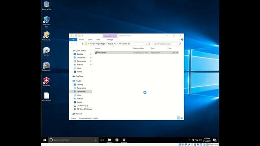Open CD Drive (D:) in navigation pane
This screenshot has height=146, width=260.
84,109
